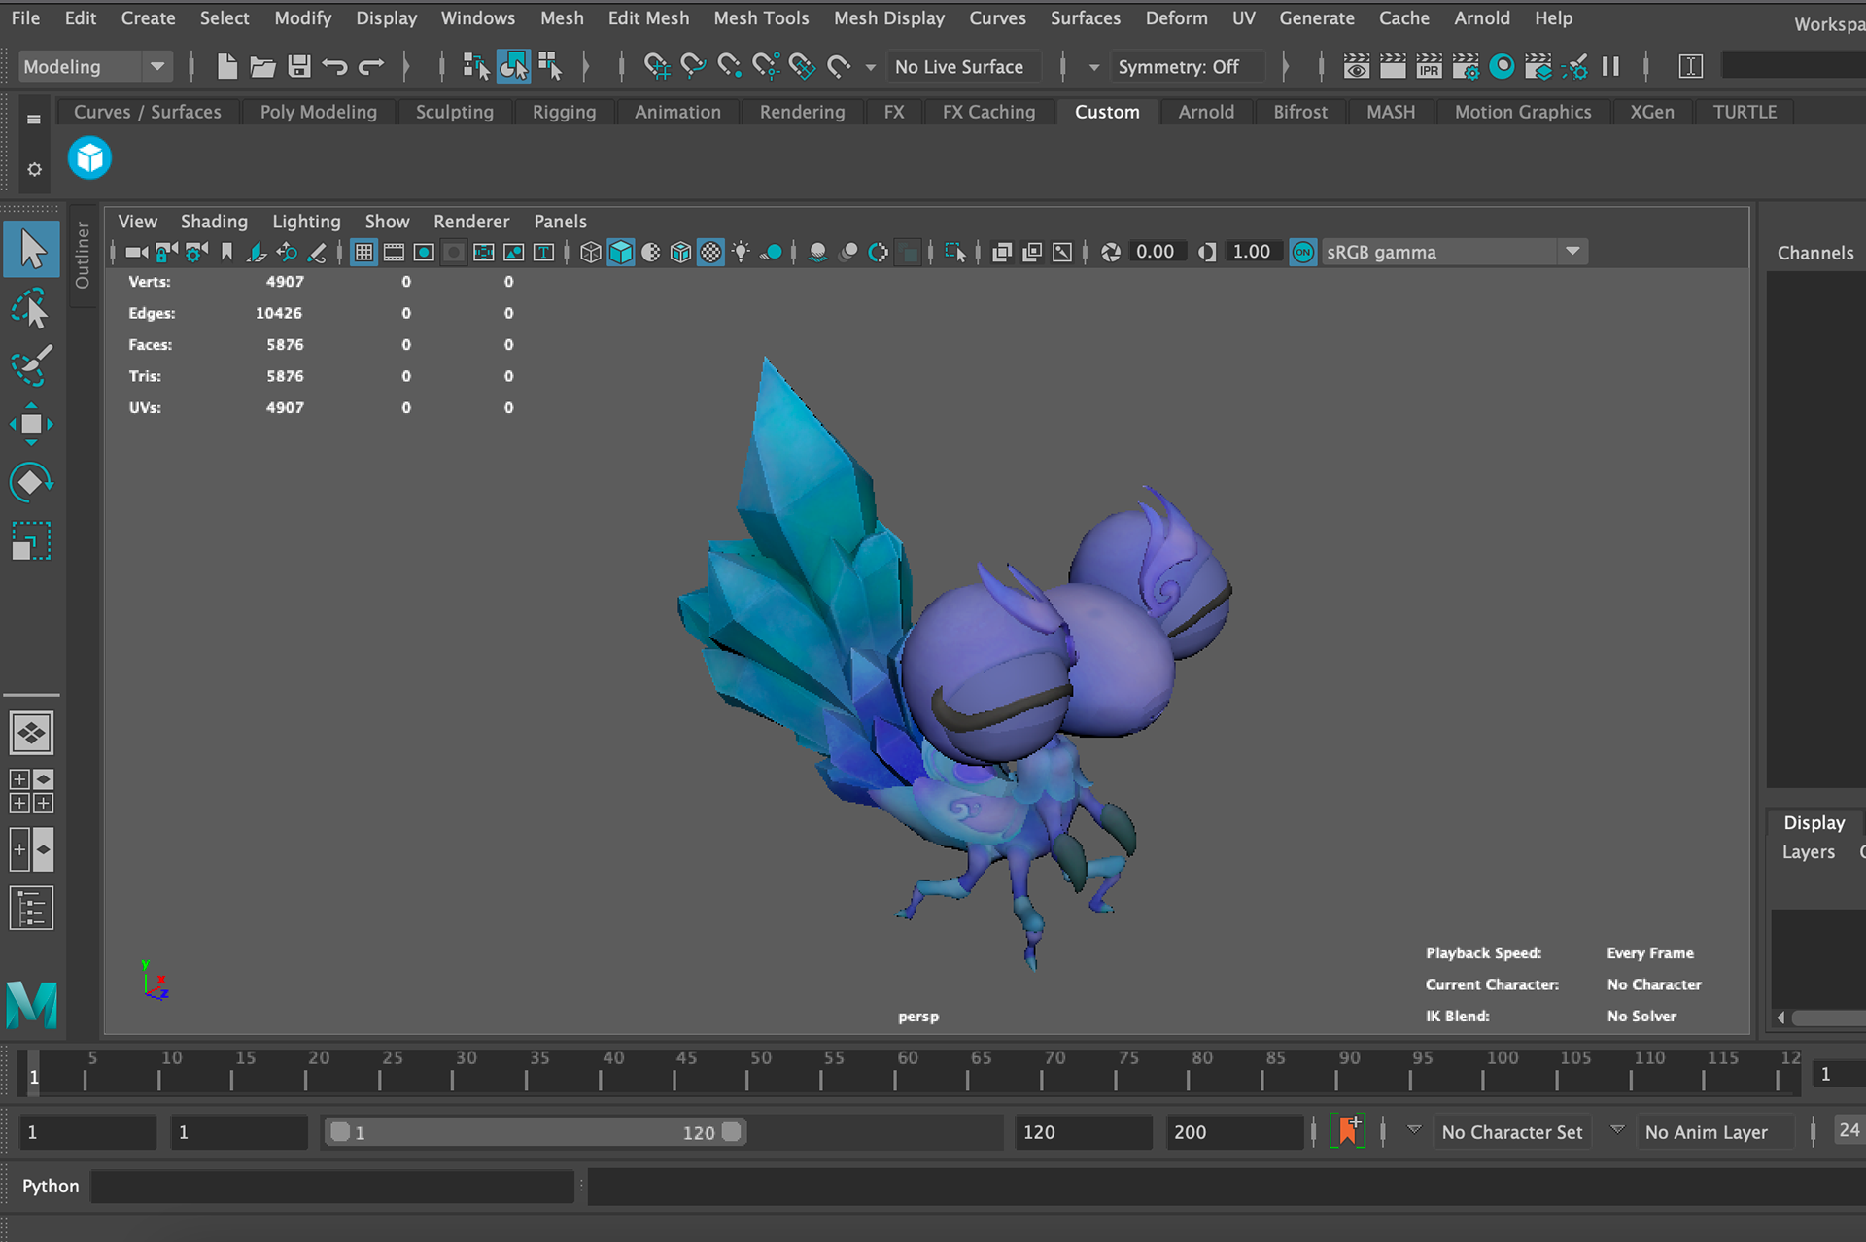Open a scene with the folder icon
This screenshot has width=1866, height=1242.
pos(262,66)
